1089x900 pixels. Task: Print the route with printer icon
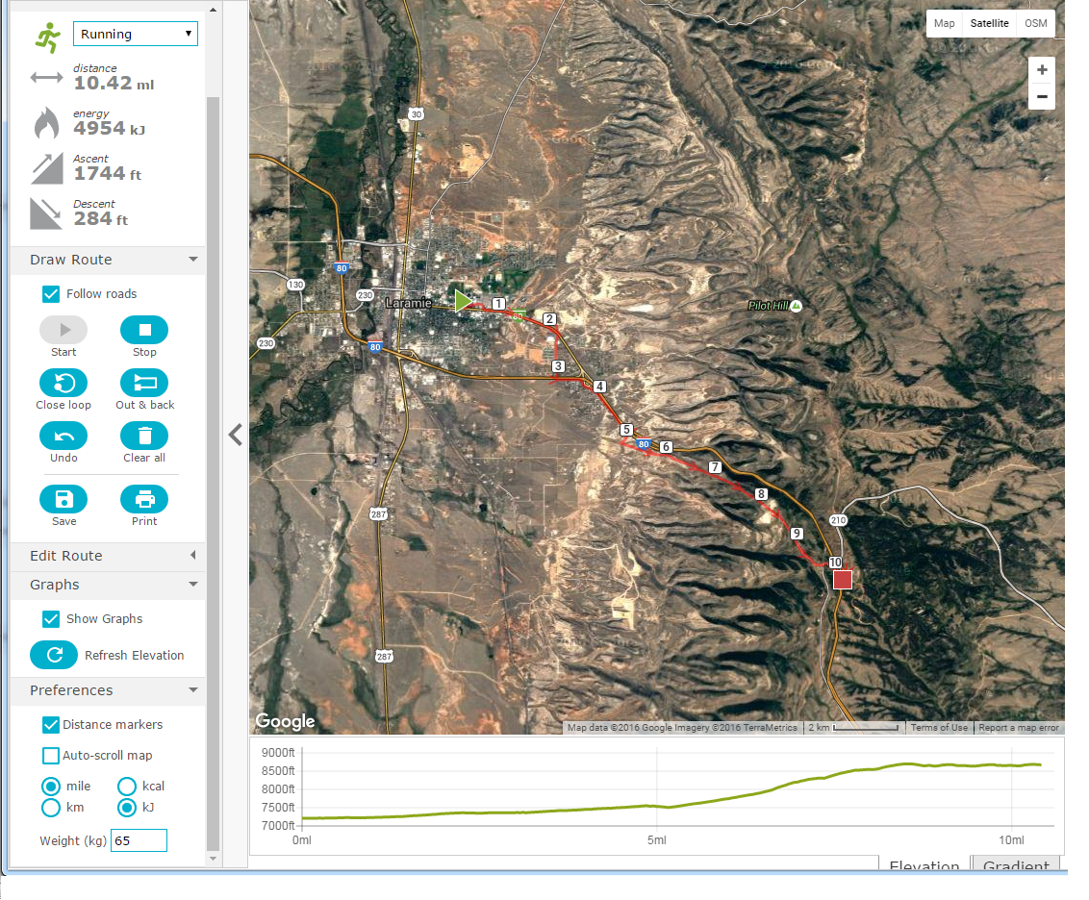click(144, 499)
